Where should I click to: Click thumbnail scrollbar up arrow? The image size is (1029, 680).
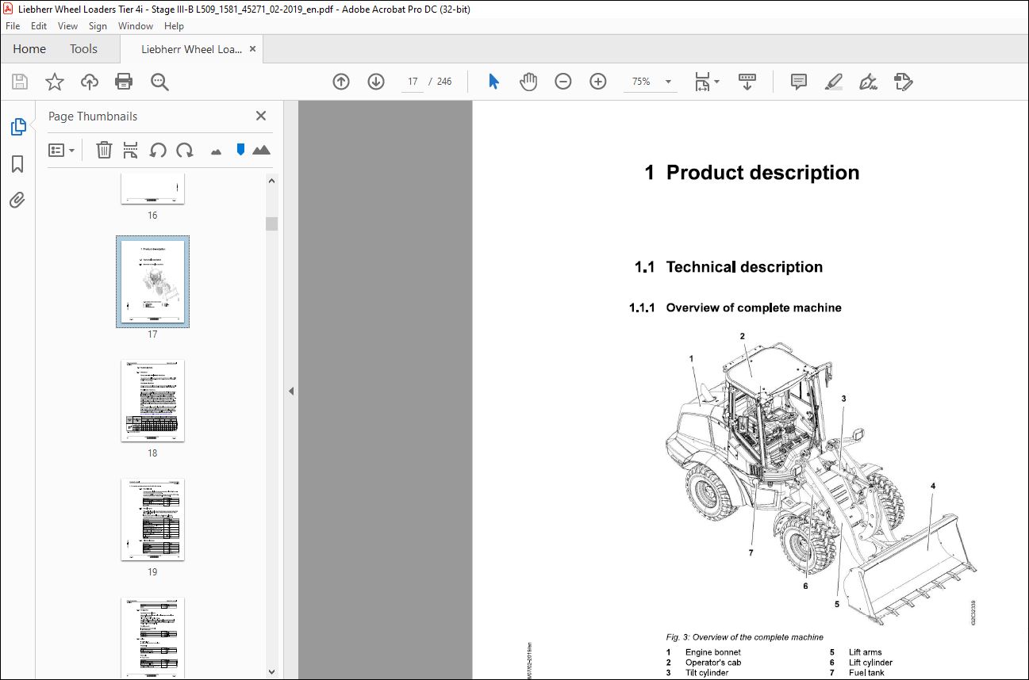(272, 181)
